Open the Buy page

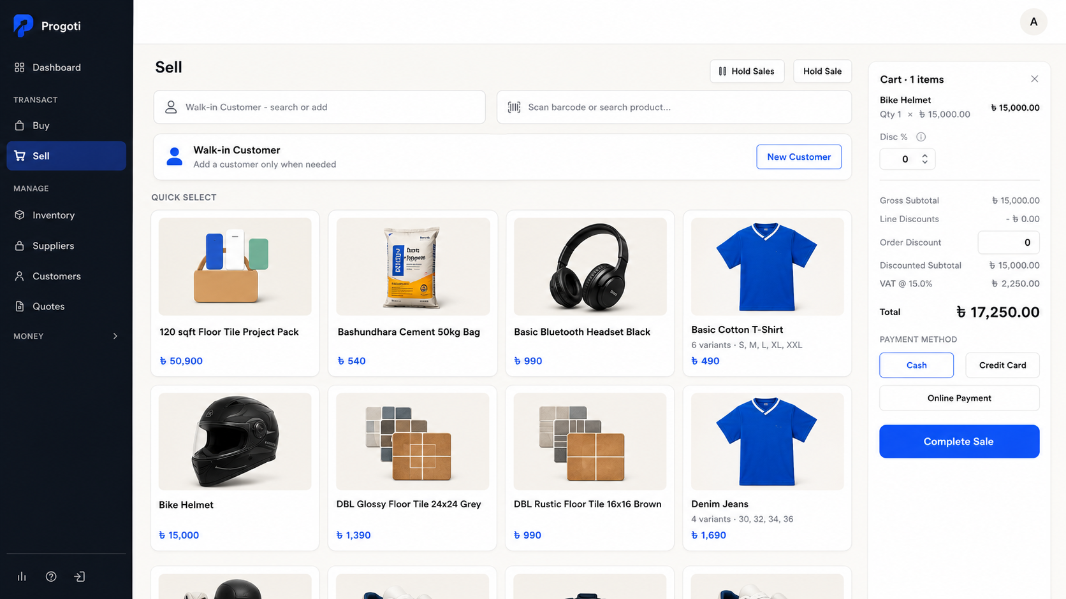pyautogui.click(x=66, y=125)
